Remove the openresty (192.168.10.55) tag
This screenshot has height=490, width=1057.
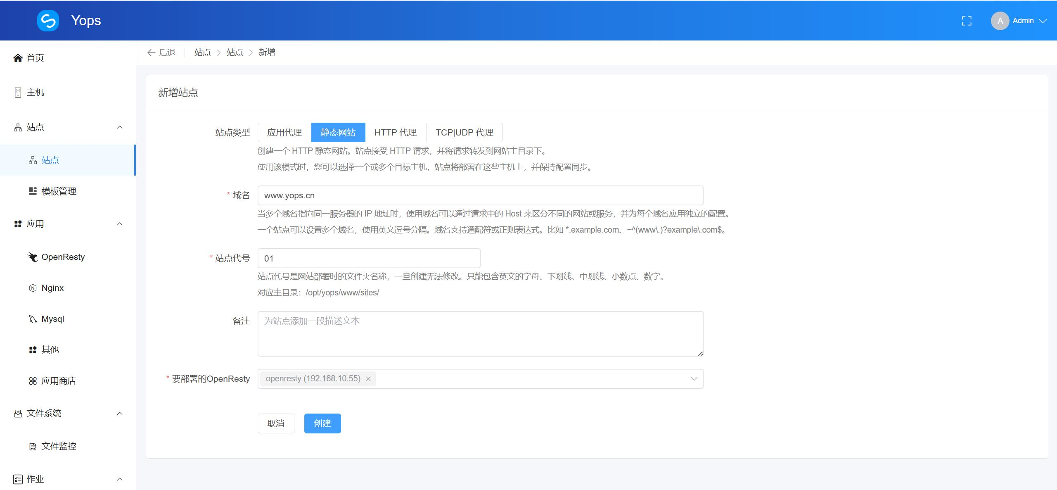pyautogui.click(x=369, y=378)
